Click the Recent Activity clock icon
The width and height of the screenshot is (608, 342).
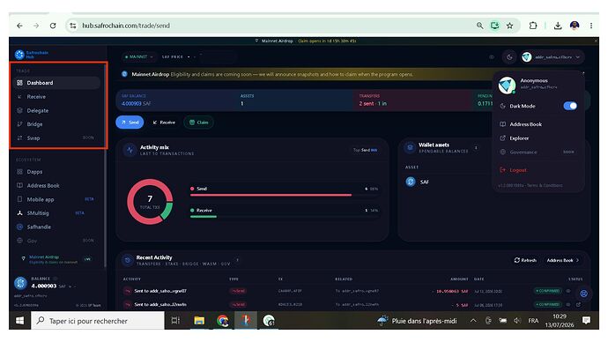point(127,260)
